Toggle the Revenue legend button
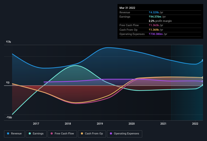207x141 pixels. (x=14, y=134)
